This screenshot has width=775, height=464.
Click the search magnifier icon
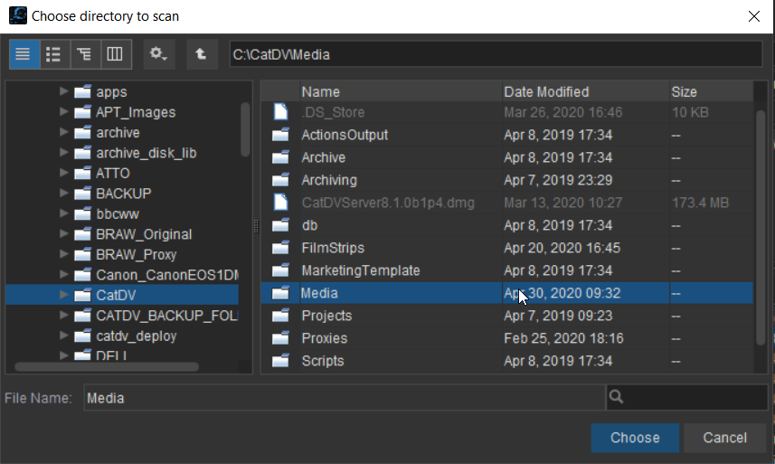click(x=616, y=397)
